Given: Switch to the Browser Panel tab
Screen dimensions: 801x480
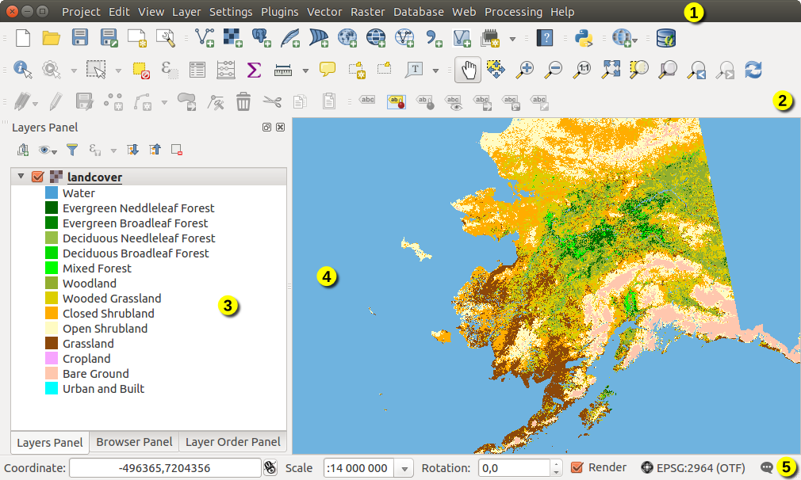Looking at the screenshot, I should pyautogui.click(x=134, y=442).
